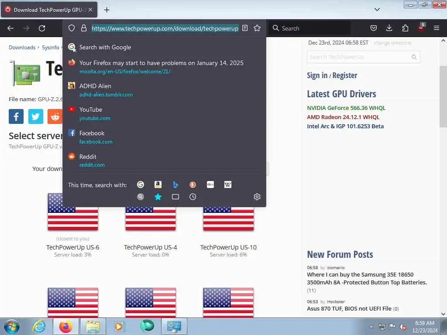Show hidden system tray icons
447x335 pixels.
[x=371, y=327]
